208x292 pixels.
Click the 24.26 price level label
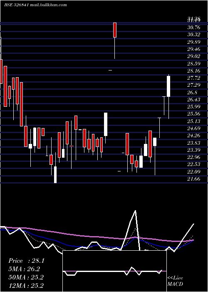194,136
